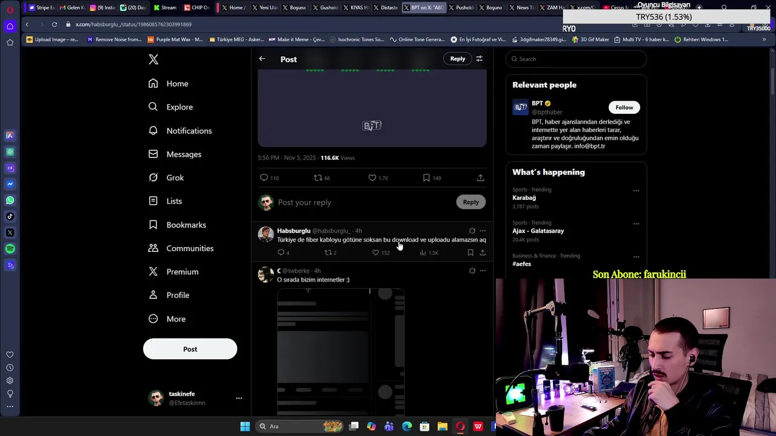776x436 pixels.
Task: Open 3D Gif Maker bookmark
Action: click(x=590, y=39)
